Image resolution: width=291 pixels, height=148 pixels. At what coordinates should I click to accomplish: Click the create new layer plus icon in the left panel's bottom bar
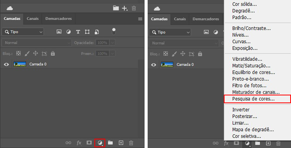pyautogui.click(x=121, y=143)
